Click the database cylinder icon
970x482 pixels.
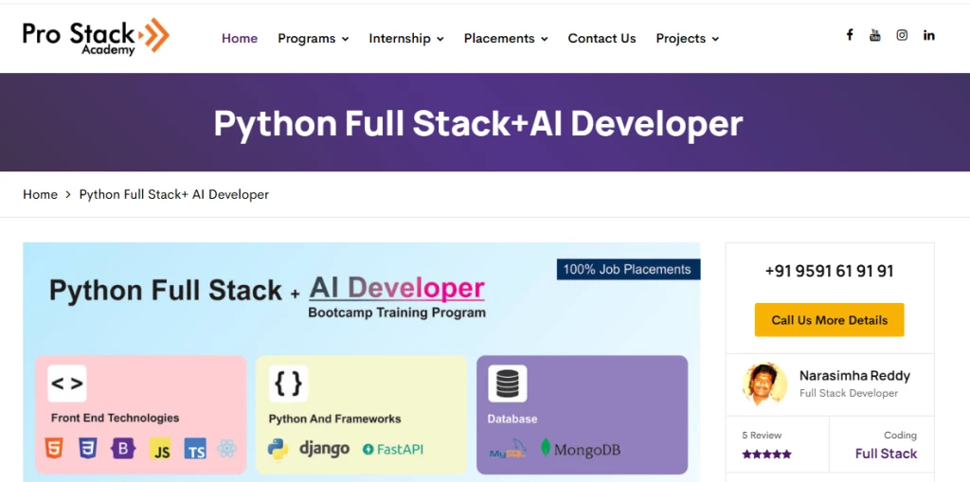coord(508,384)
